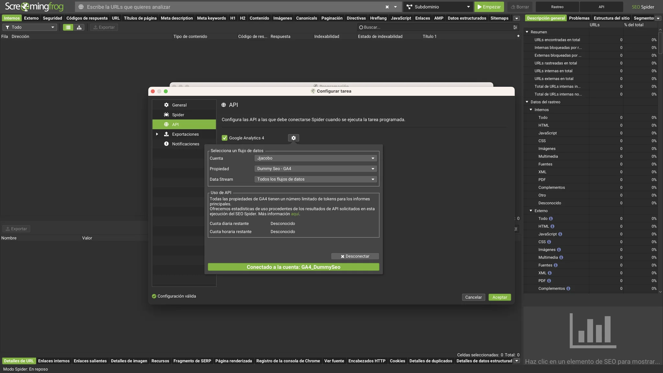
Task: Click the API progress bar
Action: click(x=601, y=7)
